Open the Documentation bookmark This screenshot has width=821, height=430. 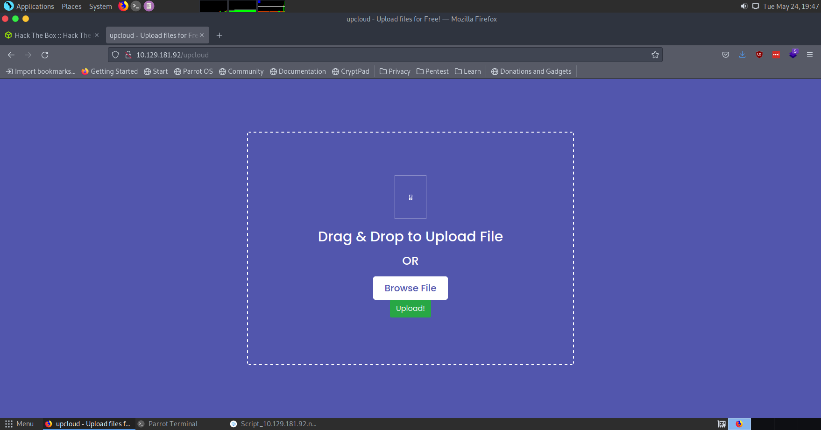pyautogui.click(x=298, y=71)
